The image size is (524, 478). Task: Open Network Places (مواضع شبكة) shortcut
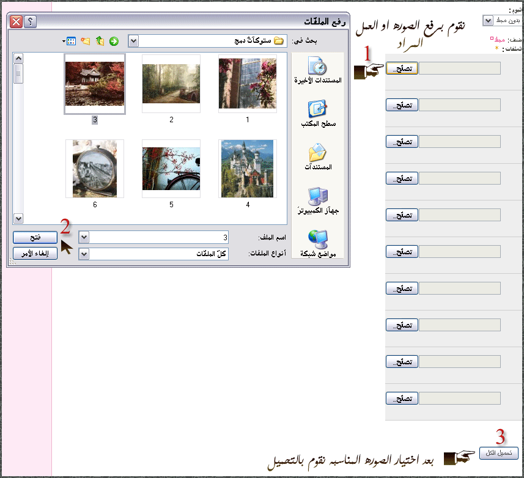point(318,243)
